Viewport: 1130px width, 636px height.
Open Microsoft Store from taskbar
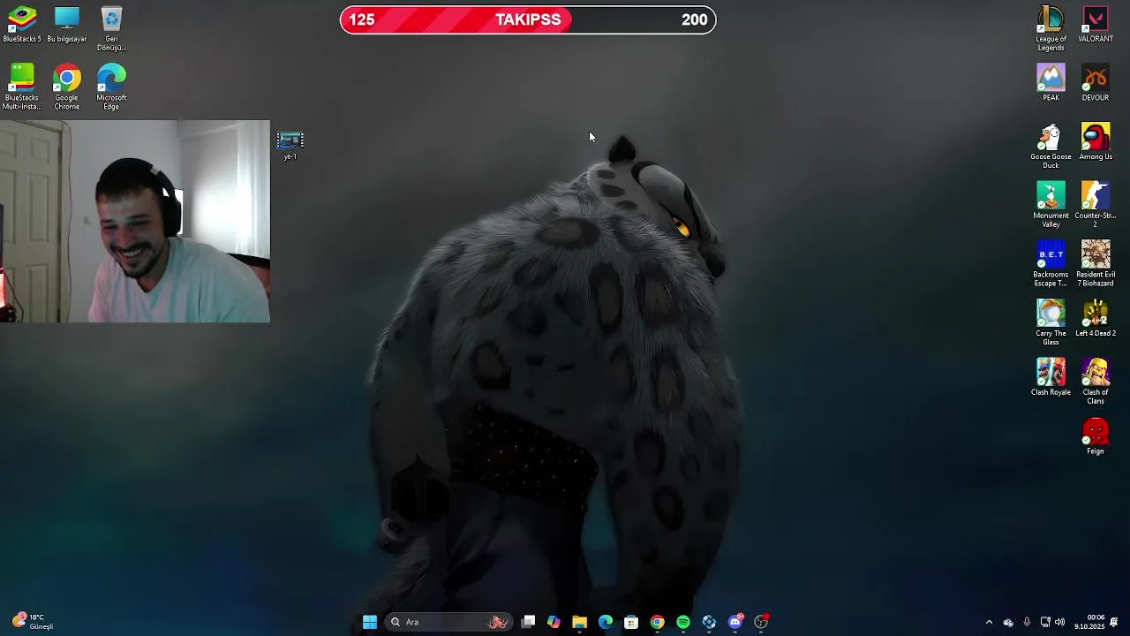(x=631, y=622)
